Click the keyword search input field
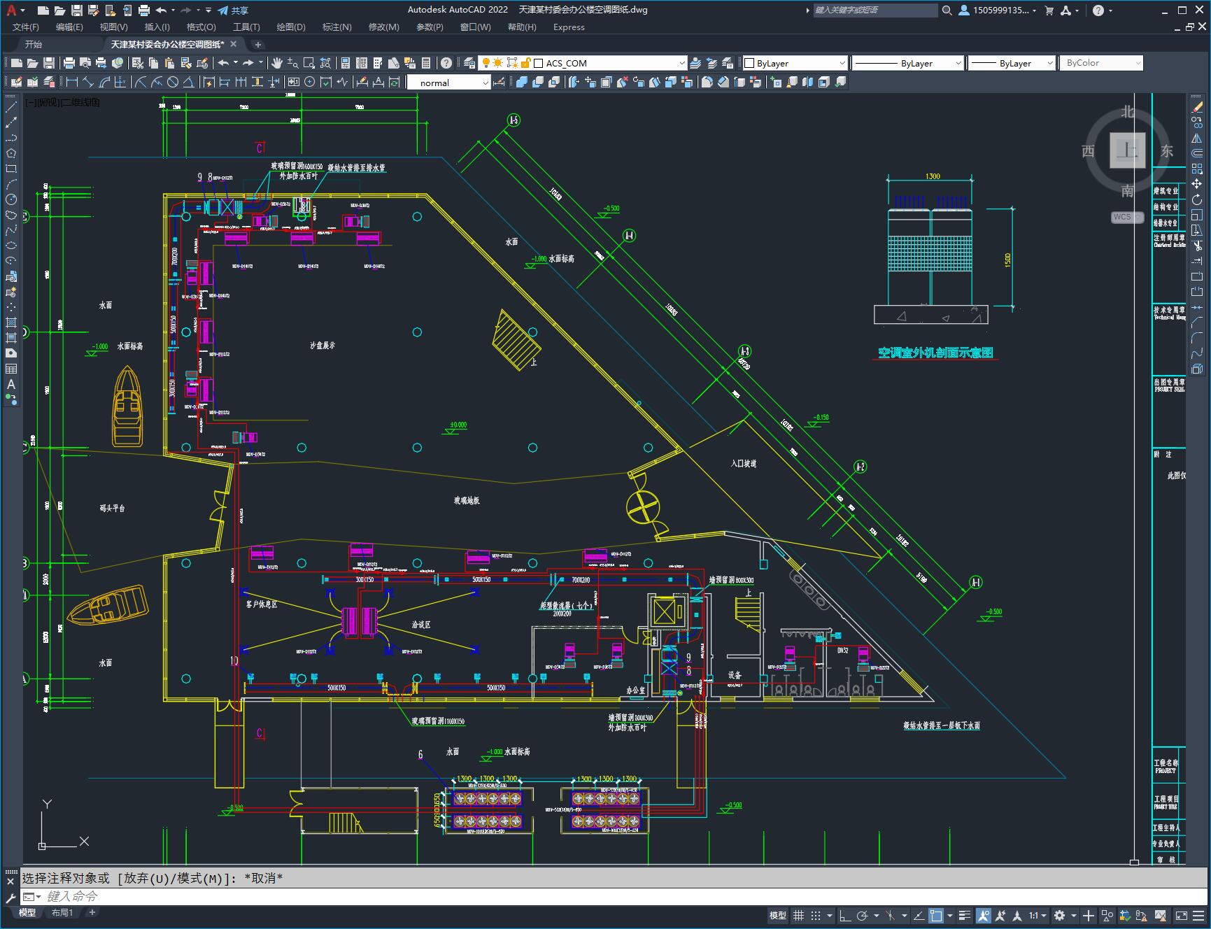The height and width of the screenshot is (929, 1211). pyautogui.click(x=874, y=10)
